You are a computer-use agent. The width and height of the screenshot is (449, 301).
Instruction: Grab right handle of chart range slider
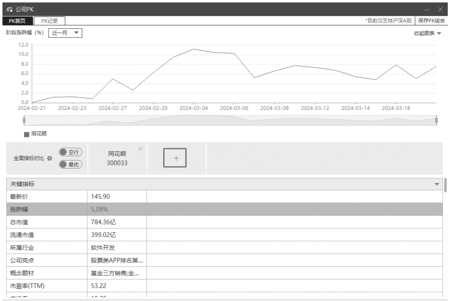436,120
